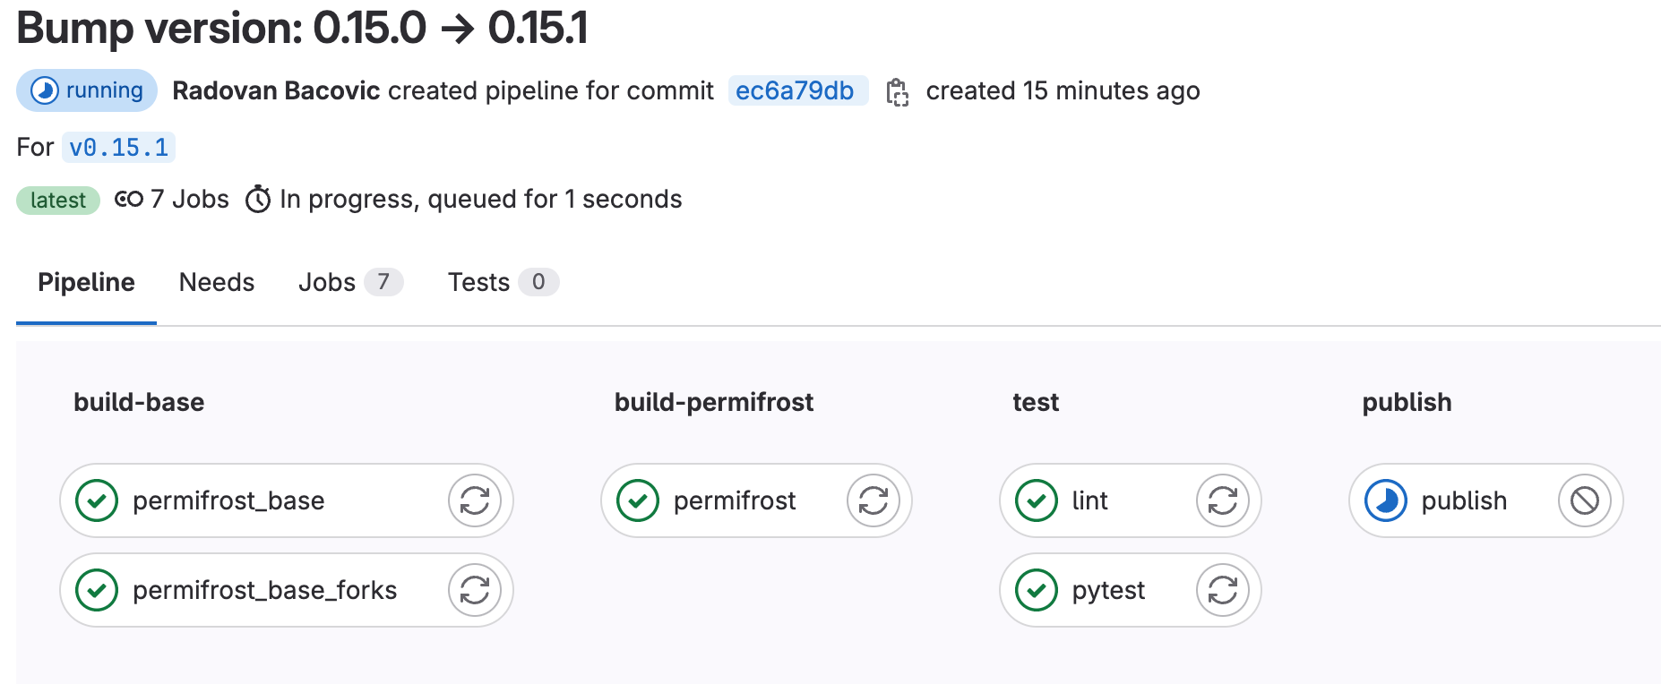Open the lint job details
Screen dimensions: 1661x684
click(x=1090, y=500)
